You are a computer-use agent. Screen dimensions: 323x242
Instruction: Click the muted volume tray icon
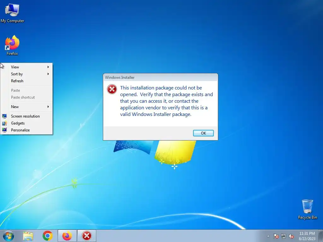pyautogui.click(x=291, y=236)
